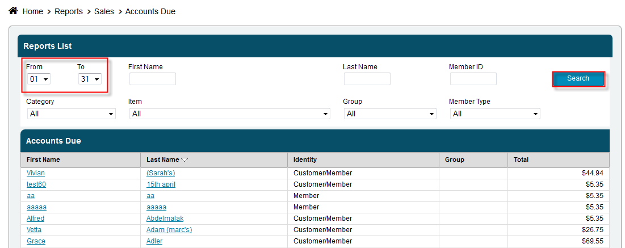Click the Adam (marc's) link
625x248 pixels.
(169, 230)
